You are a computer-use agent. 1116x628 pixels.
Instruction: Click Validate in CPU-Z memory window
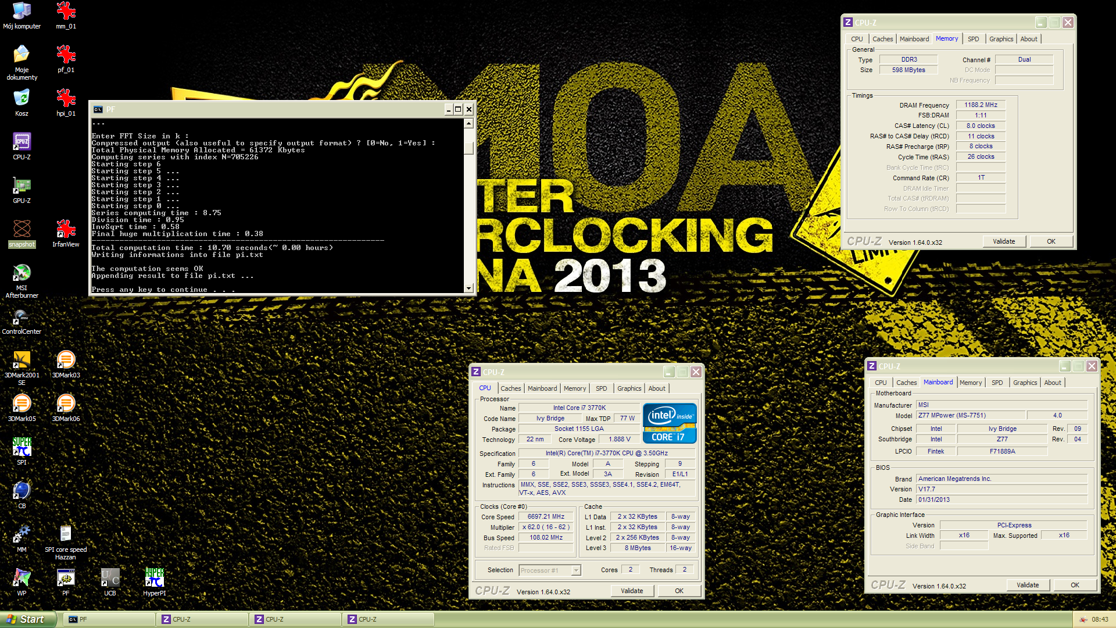(1004, 241)
